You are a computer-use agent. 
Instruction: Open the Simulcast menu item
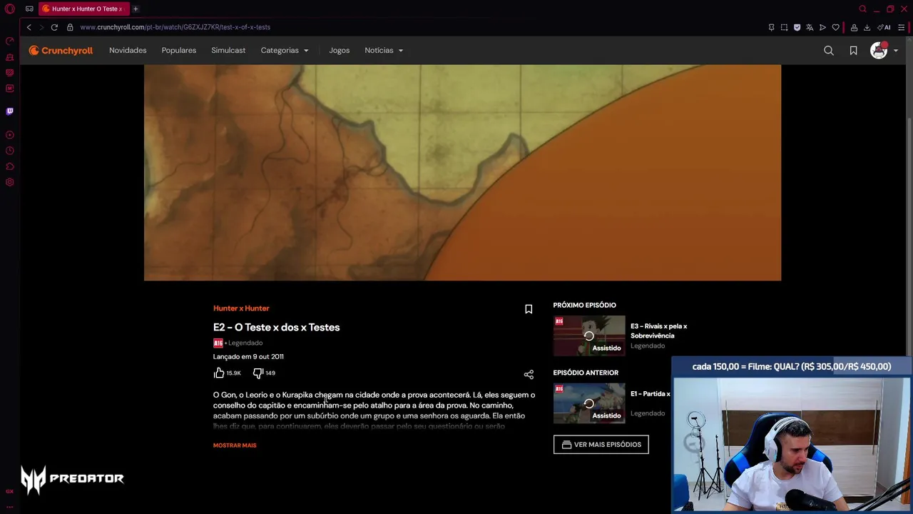228,51
